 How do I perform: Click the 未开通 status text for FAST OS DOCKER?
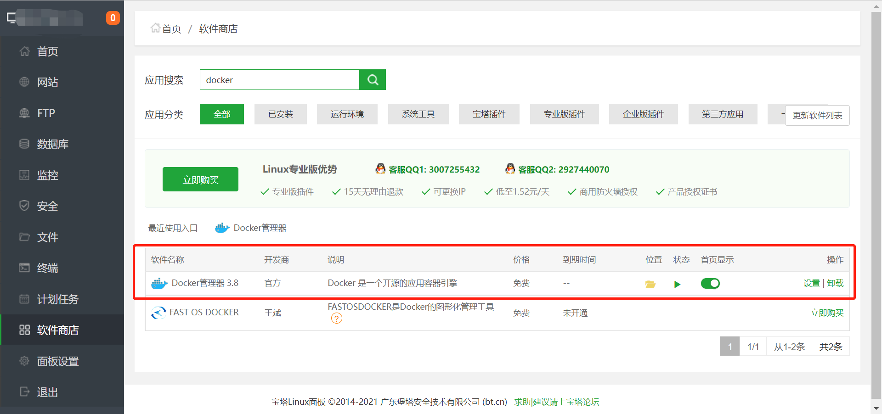click(575, 313)
